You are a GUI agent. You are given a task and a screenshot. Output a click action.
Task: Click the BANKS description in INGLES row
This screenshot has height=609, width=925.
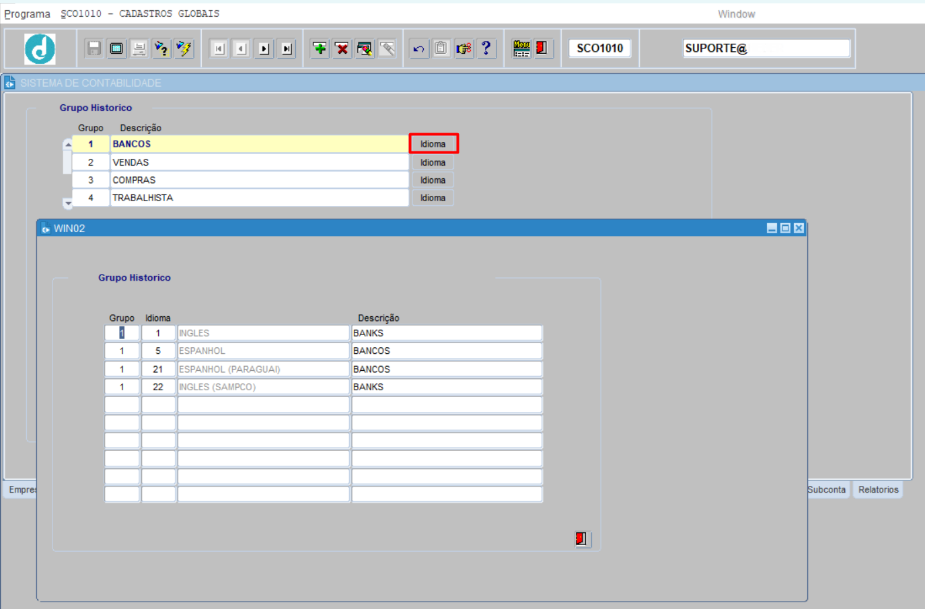click(x=447, y=333)
